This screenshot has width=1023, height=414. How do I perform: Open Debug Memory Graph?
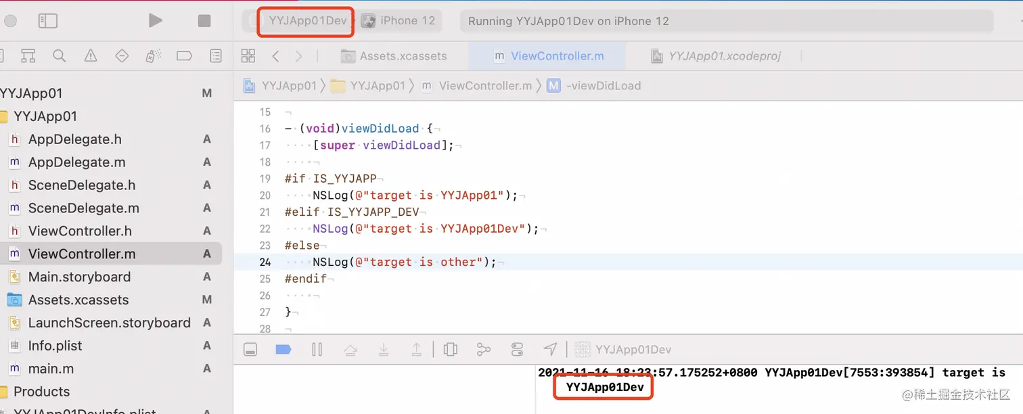tap(484, 350)
